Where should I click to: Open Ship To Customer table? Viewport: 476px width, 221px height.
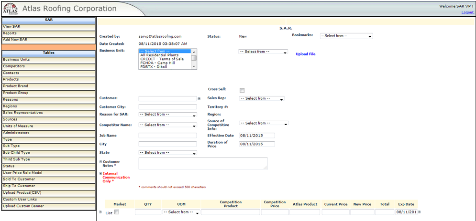point(49,186)
